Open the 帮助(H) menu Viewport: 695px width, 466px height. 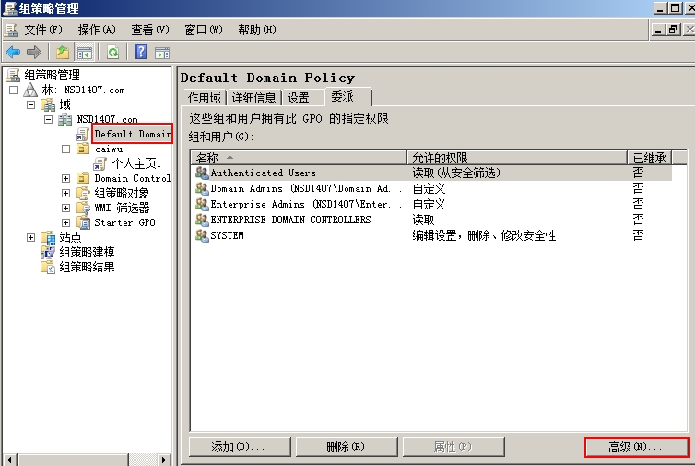click(x=256, y=30)
